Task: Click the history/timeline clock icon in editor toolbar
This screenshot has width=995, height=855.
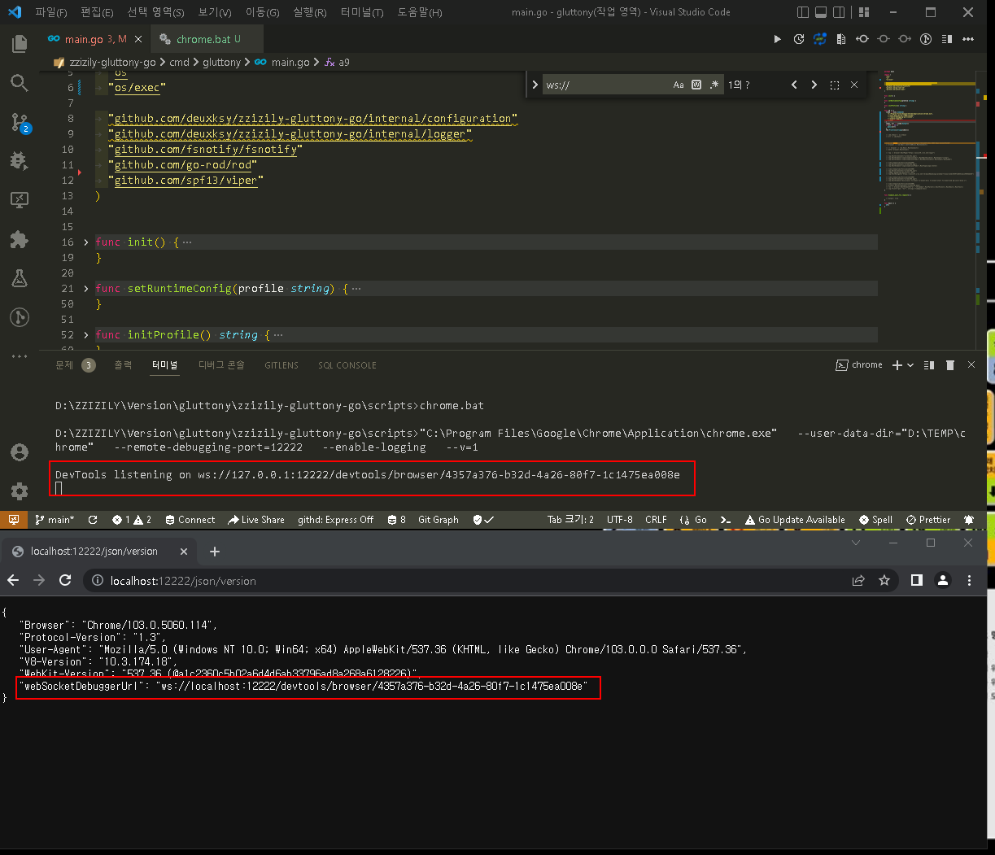Action: (x=799, y=39)
